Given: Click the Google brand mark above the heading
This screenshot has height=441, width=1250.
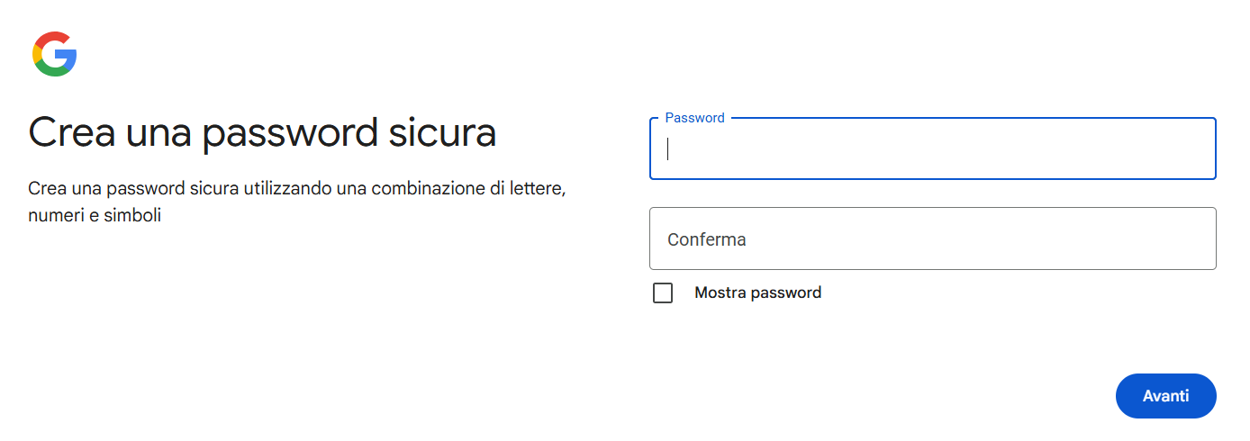Looking at the screenshot, I should 54,54.
